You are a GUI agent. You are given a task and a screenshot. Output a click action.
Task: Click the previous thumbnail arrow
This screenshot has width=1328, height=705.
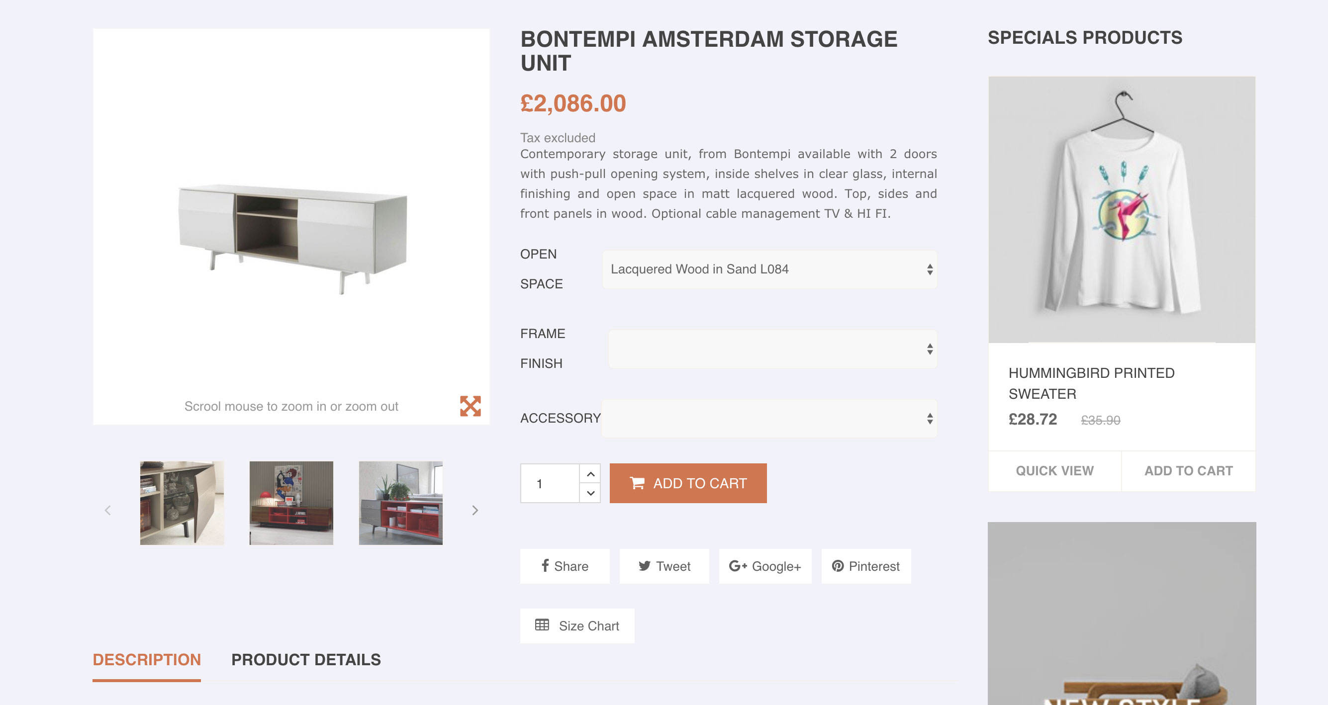[x=108, y=510]
